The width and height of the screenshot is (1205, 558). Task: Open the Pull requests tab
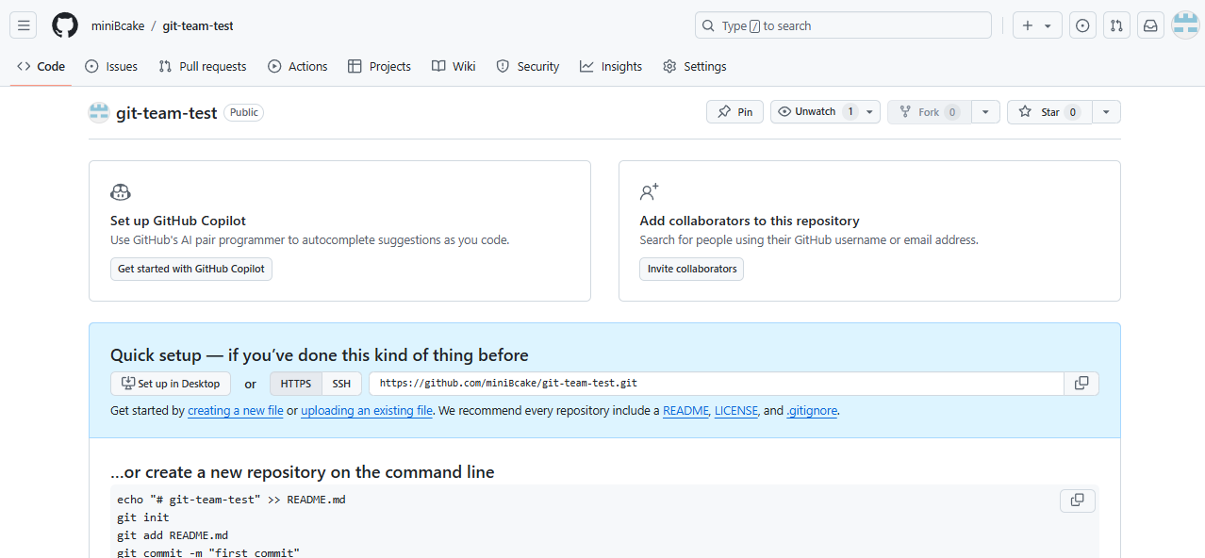coord(203,66)
